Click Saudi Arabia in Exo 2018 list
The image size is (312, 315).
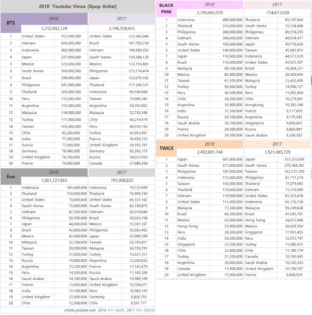click(x=33, y=279)
